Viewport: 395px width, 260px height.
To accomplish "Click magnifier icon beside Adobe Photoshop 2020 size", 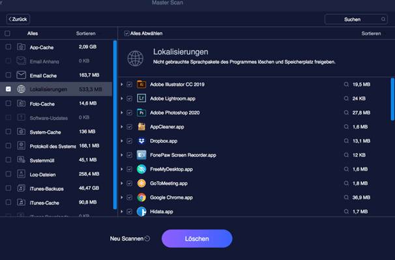I will click(346, 113).
